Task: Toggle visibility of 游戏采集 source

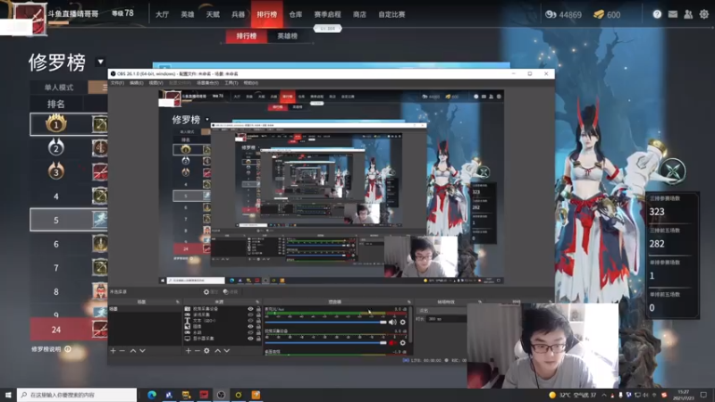Action: (250, 315)
